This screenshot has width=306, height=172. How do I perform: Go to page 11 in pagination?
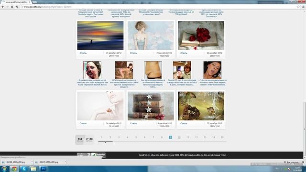[x=188, y=137]
